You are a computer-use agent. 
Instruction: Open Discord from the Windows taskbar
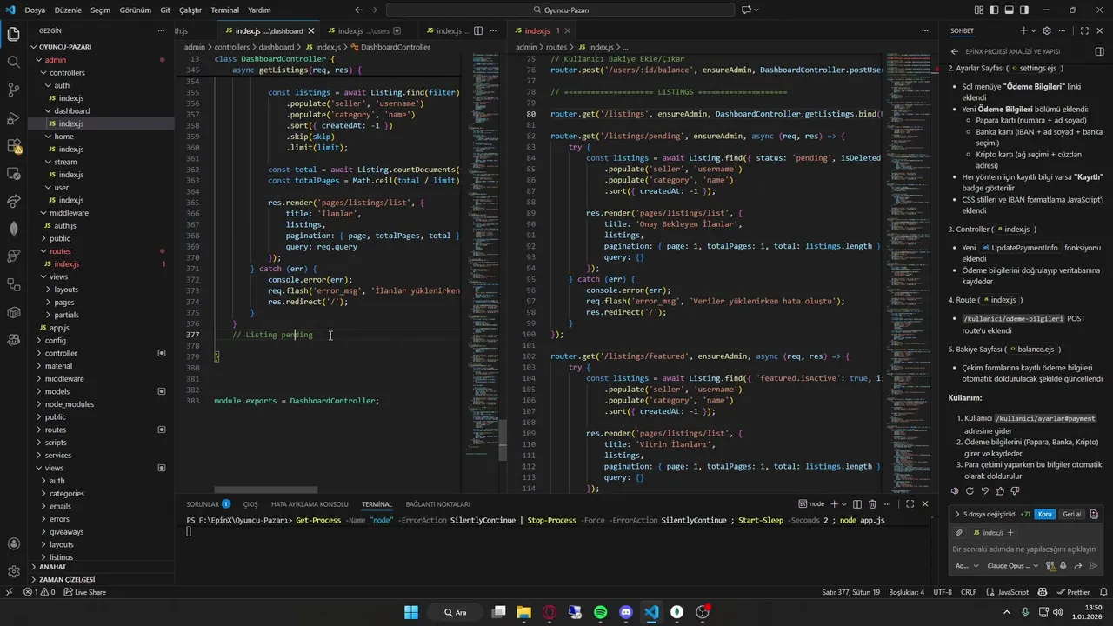point(626,612)
